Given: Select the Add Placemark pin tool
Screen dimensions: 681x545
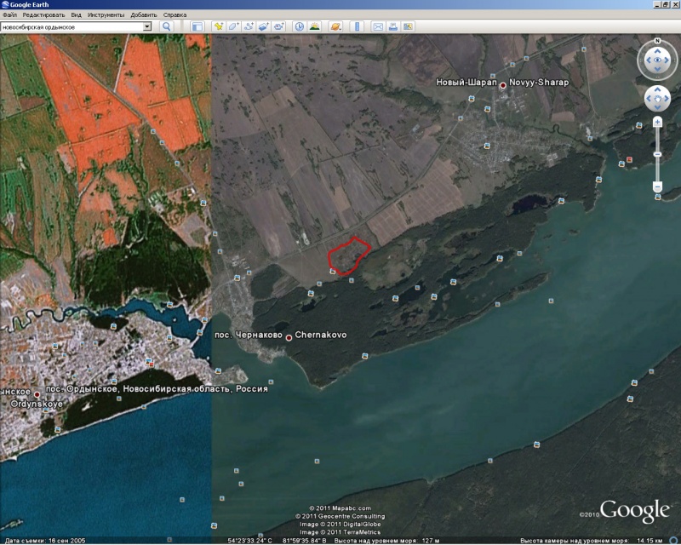Looking at the screenshot, I should (x=218, y=26).
